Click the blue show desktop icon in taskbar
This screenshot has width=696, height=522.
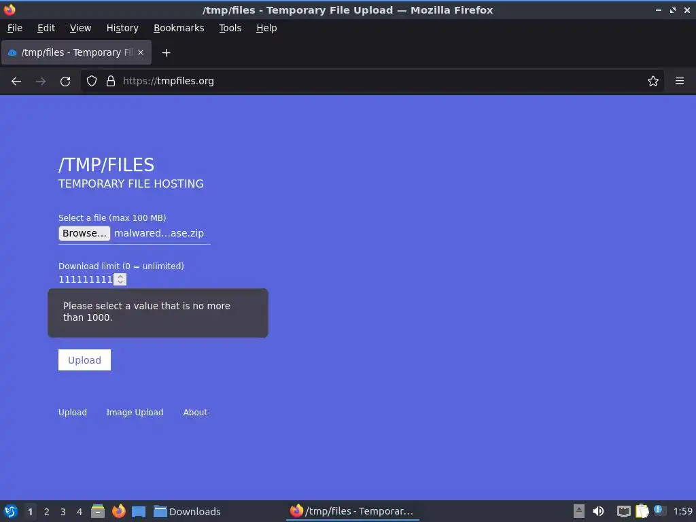coord(139,511)
